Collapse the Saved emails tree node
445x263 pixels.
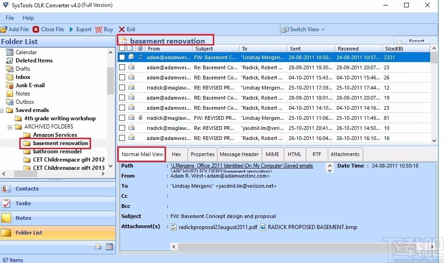click(2, 111)
